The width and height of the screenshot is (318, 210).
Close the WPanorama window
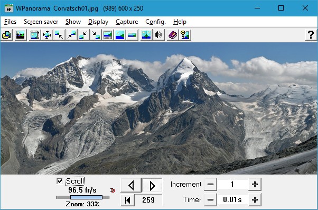305,8
